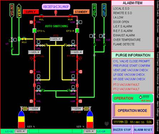
Task: Select the MVV yellow vent valve
Action: click(24, 39)
